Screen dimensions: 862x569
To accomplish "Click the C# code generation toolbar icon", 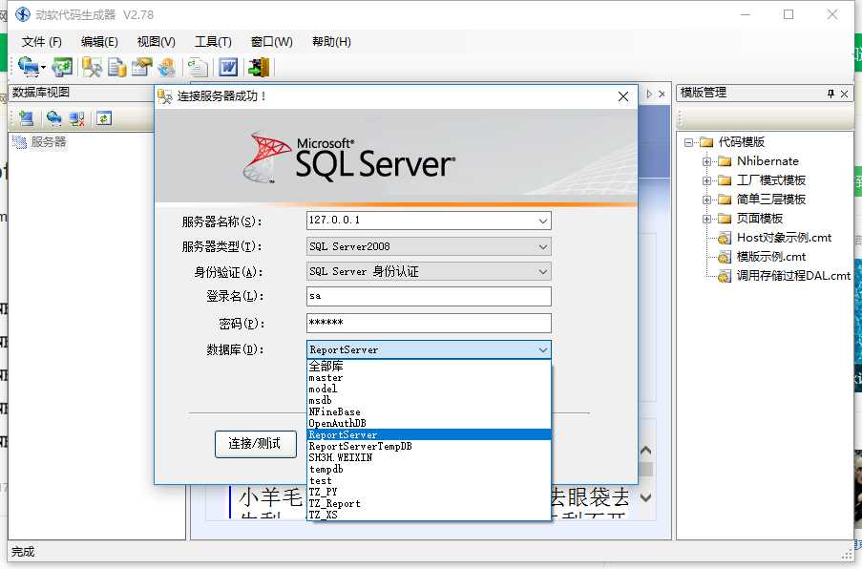I will 61,67.
